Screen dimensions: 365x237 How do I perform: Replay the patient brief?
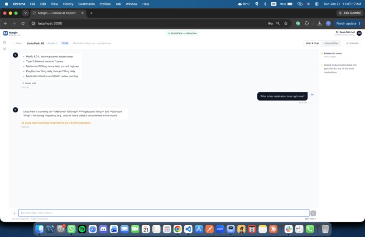29,83
